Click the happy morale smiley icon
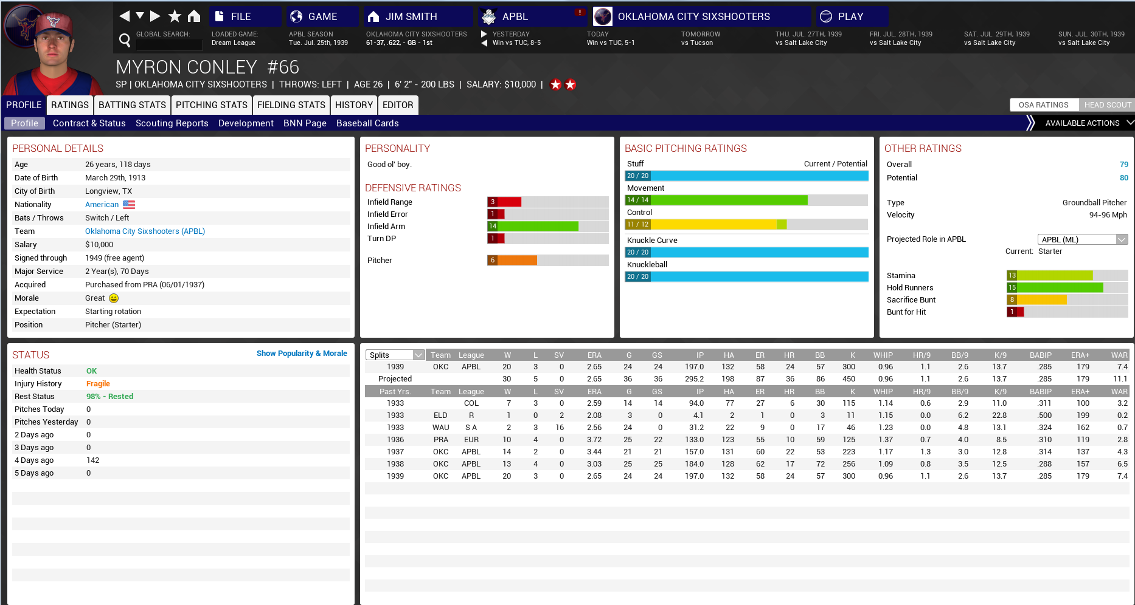The image size is (1135, 605). point(114,298)
